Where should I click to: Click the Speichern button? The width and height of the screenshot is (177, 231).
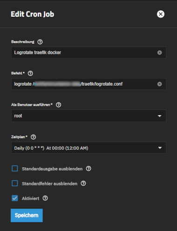[x=27, y=215]
